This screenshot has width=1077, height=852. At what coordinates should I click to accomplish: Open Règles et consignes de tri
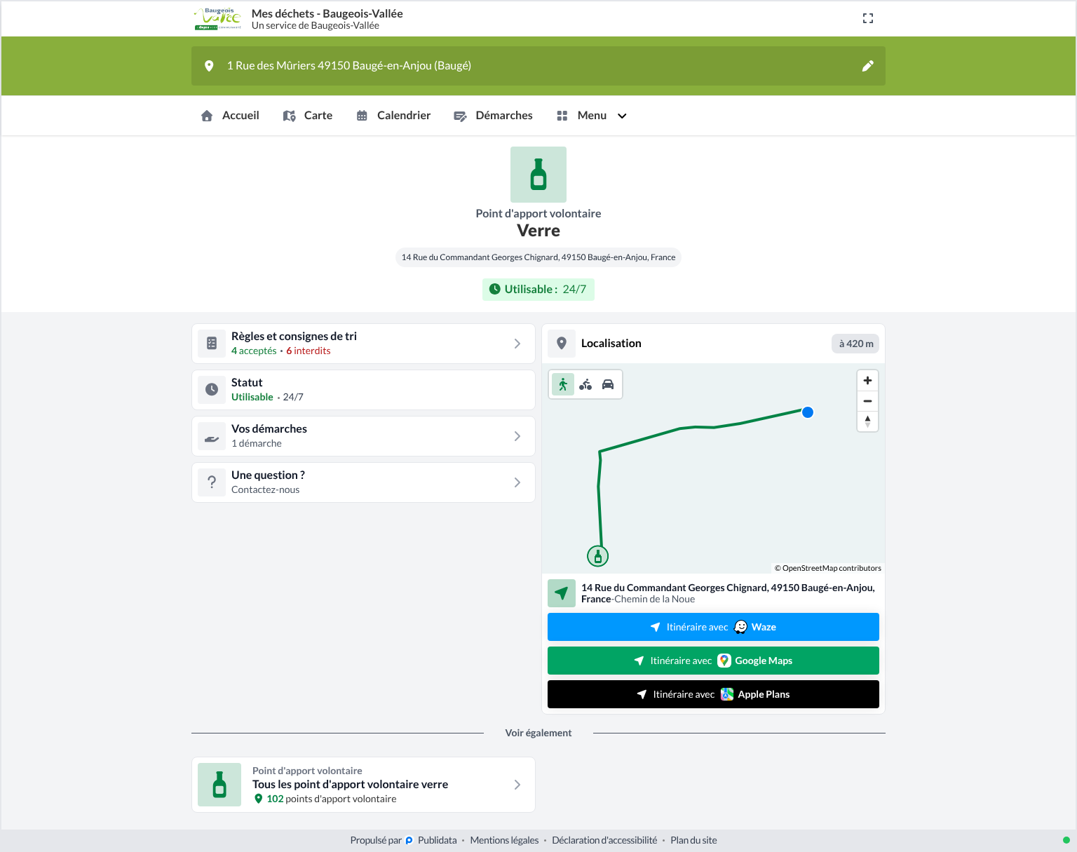click(363, 344)
